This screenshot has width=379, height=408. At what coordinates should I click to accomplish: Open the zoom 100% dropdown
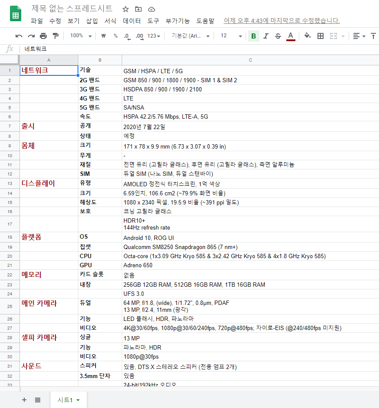pyautogui.click(x=81, y=36)
